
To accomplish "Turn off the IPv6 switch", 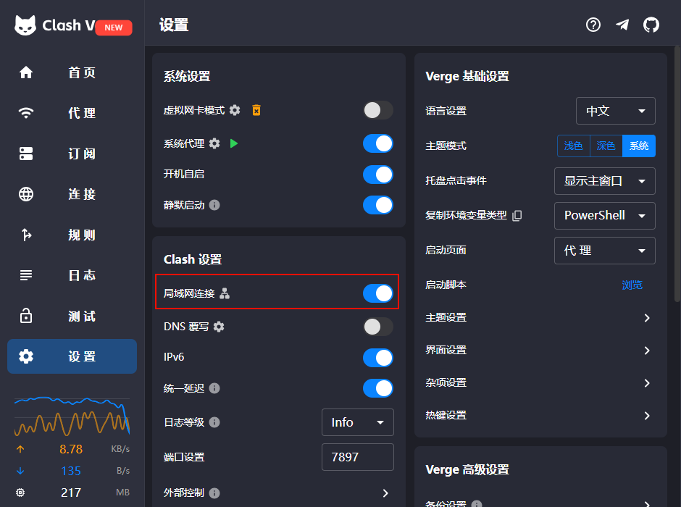I will 378,358.
